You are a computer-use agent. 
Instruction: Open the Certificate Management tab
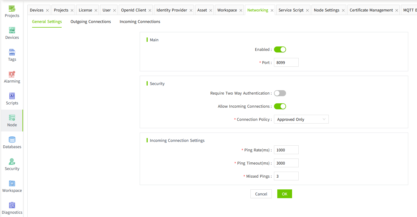[371, 10]
